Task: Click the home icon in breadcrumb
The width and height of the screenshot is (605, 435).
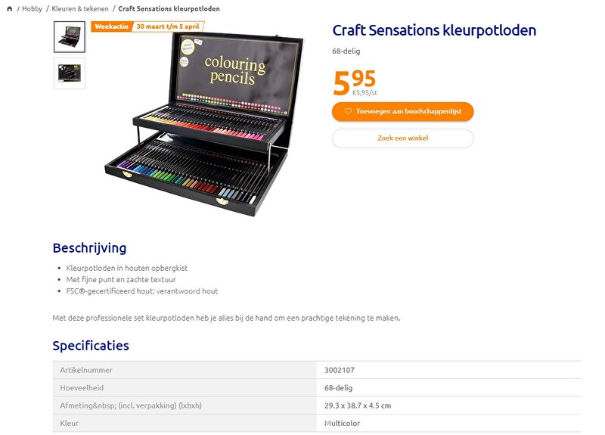Action: tap(10, 8)
